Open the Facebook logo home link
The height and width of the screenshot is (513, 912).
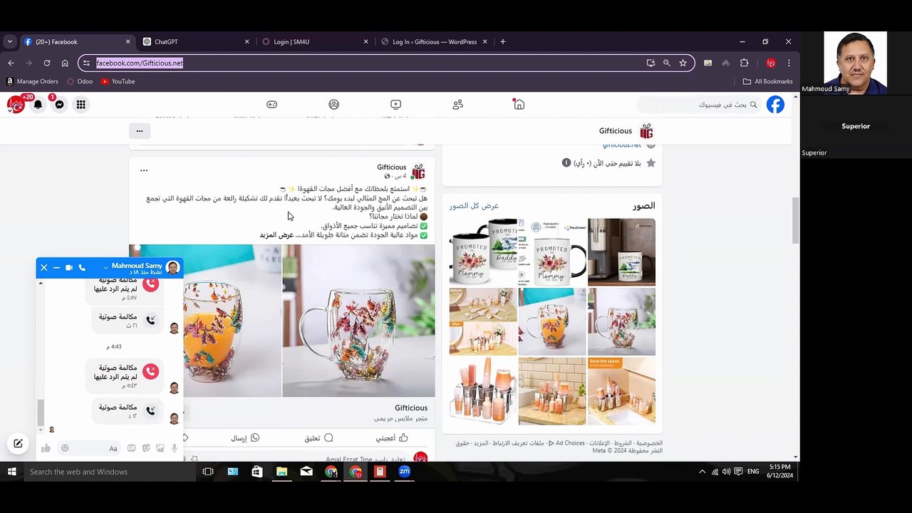coord(775,105)
